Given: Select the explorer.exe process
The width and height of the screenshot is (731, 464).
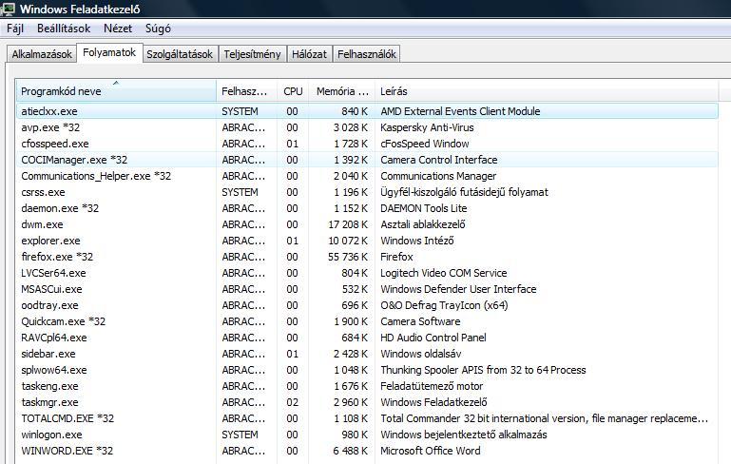Looking at the screenshot, I should 367,241.
